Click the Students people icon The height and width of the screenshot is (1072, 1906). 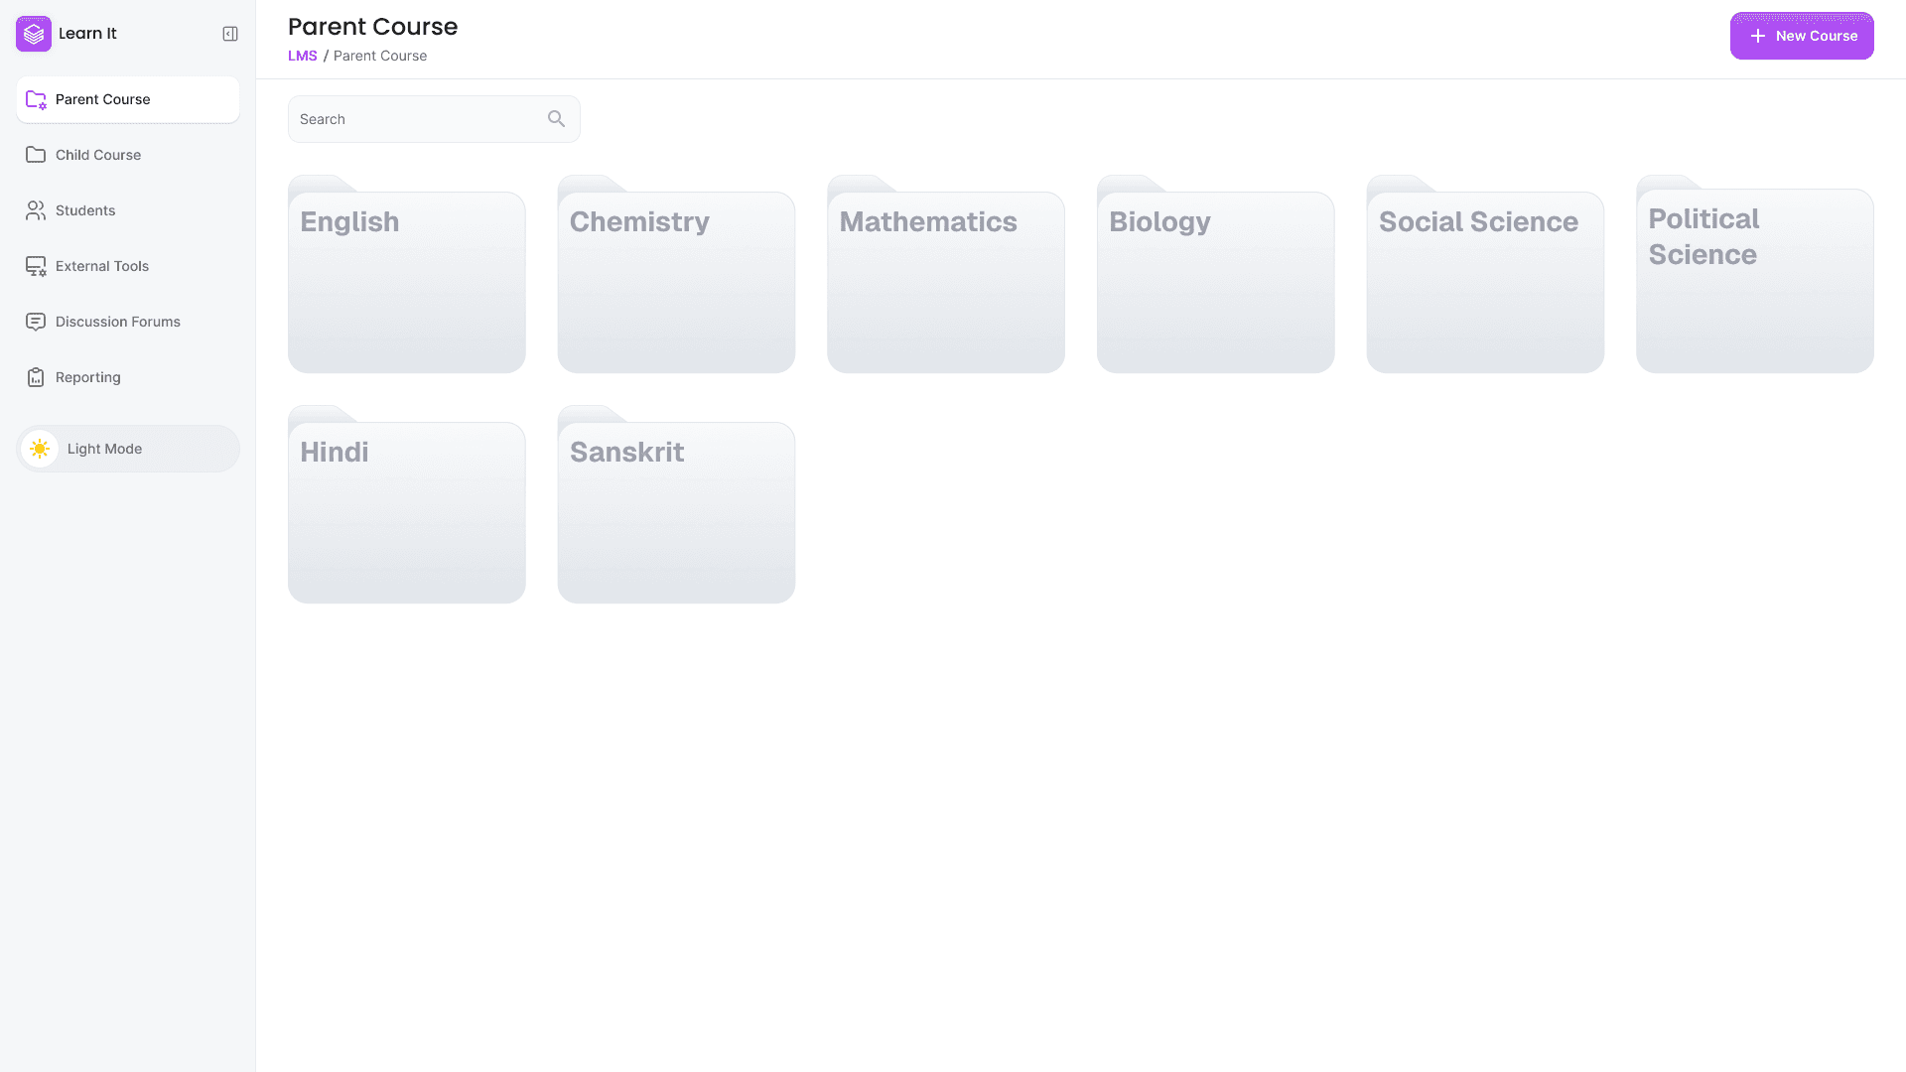36,210
